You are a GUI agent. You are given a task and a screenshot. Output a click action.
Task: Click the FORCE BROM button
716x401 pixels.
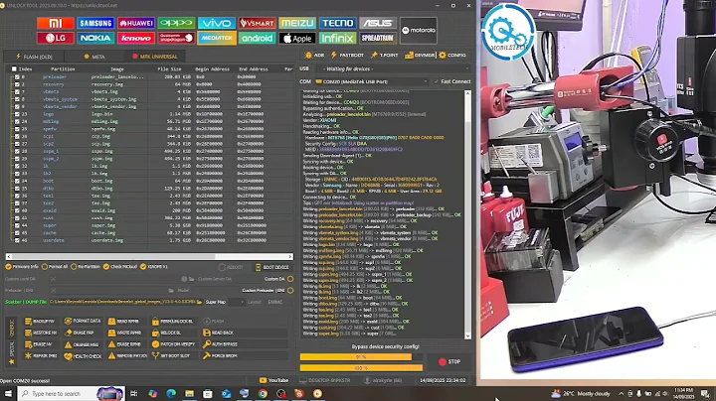[220, 356]
